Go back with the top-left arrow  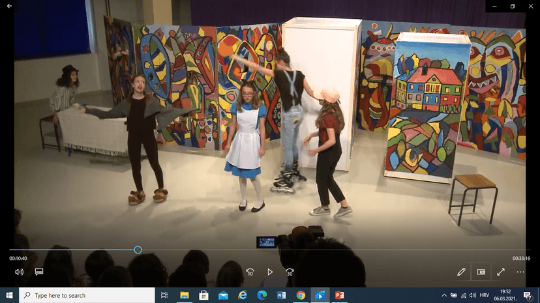pos(9,6)
